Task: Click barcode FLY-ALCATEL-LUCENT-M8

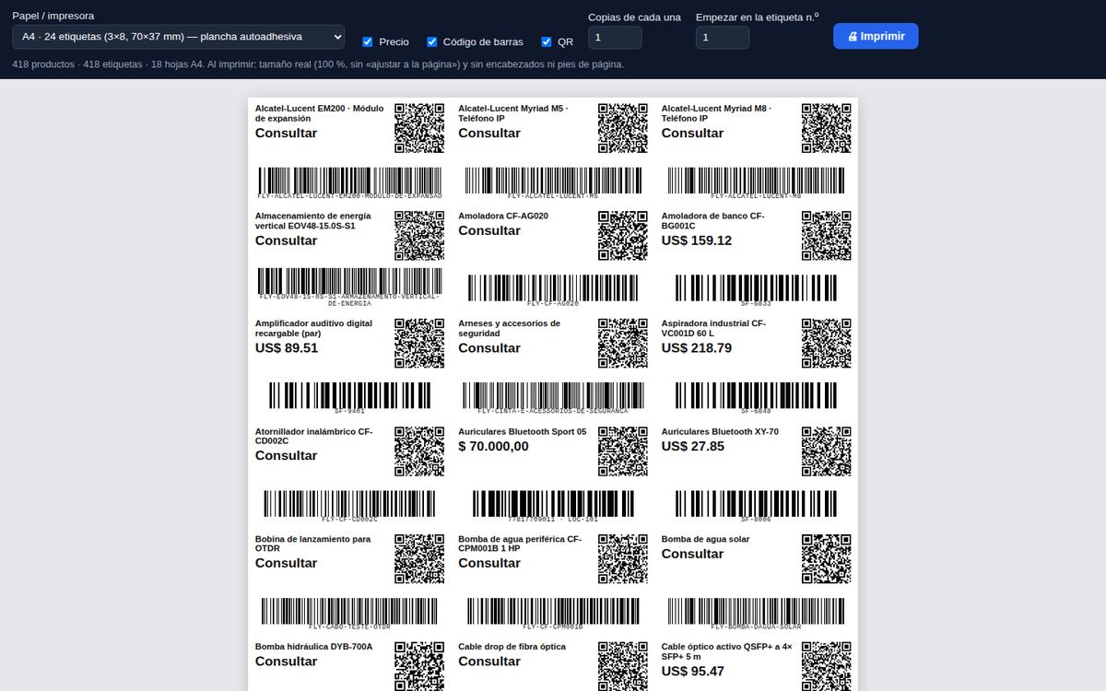Action: coord(756,182)
